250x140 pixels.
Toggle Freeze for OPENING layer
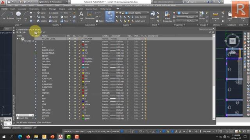coord(75,113)
